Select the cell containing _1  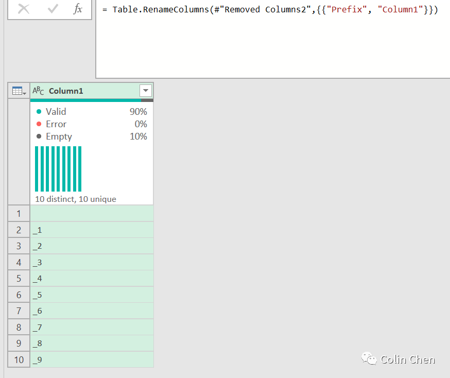[x=92, y=230]
